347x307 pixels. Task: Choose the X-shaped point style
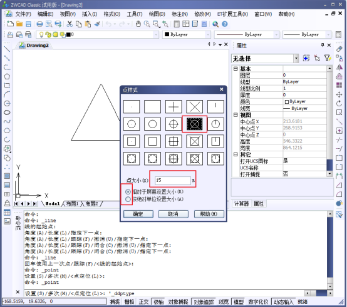pos(195,107)
